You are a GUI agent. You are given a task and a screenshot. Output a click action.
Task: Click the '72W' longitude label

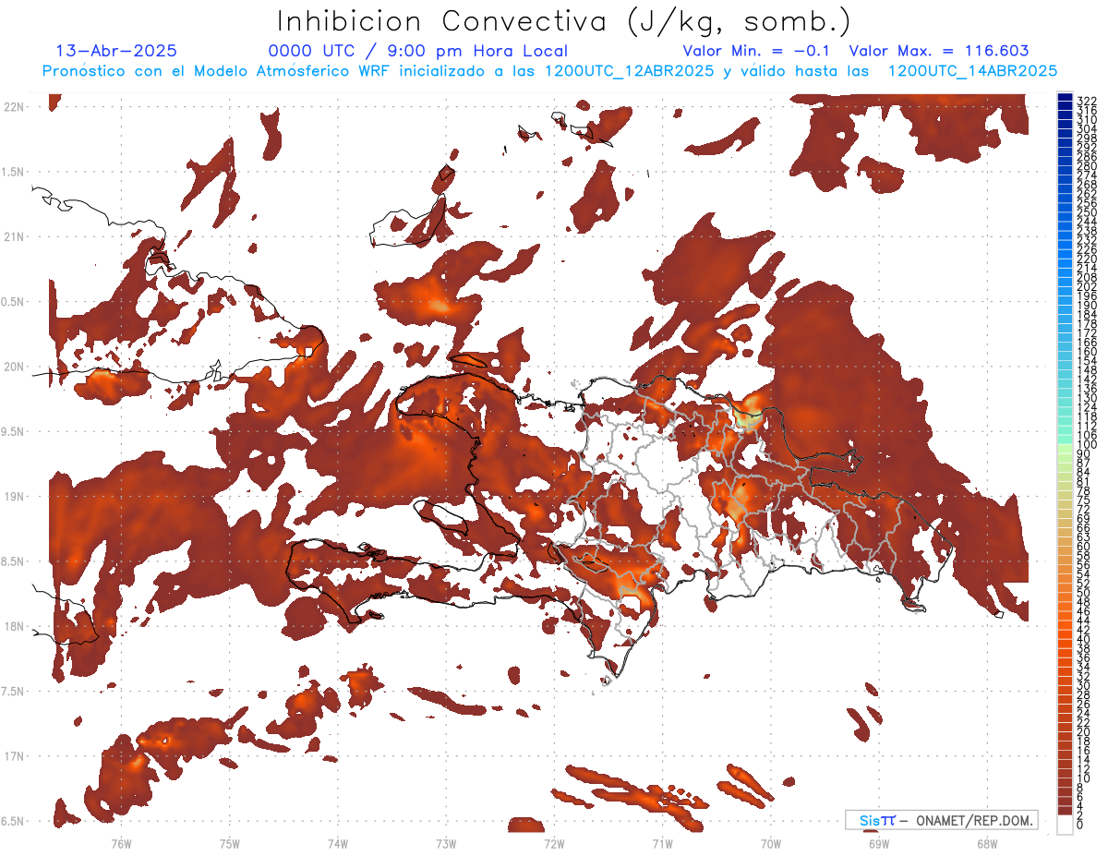[x=554, y=843]
